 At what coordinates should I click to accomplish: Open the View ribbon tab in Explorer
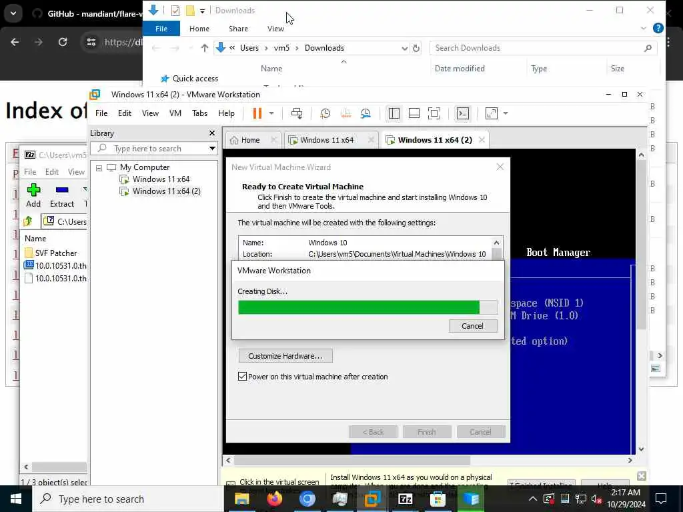point(275,29)
